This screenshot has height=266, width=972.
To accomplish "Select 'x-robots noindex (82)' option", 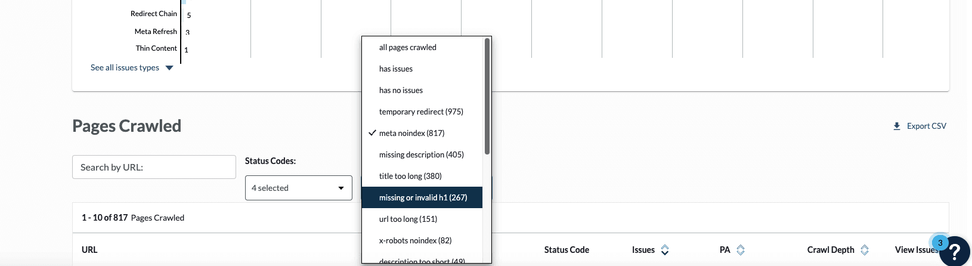I will 415,241.
